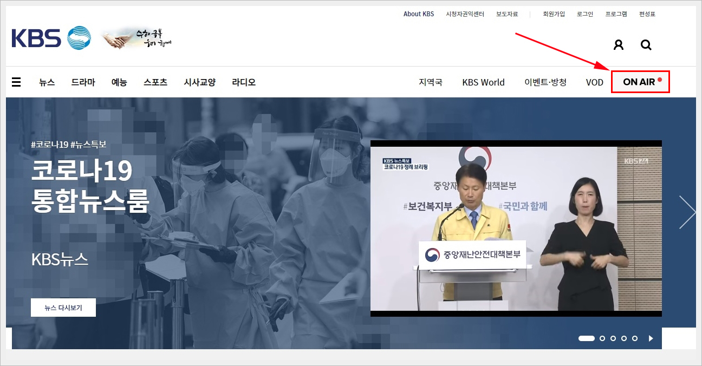
Task: Open the search magnifier icon
Action: pyautogui.click(x=646, y=45)
